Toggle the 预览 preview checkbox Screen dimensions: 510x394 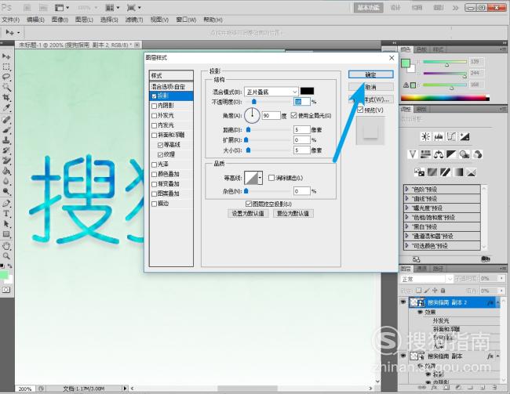[x=360, y=110]
